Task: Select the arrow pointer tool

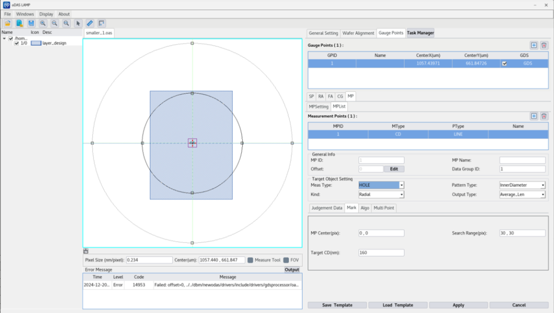Action: pos(78,24)
